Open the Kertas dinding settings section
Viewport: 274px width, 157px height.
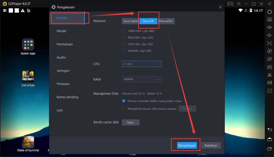click(x=67, y=97)
